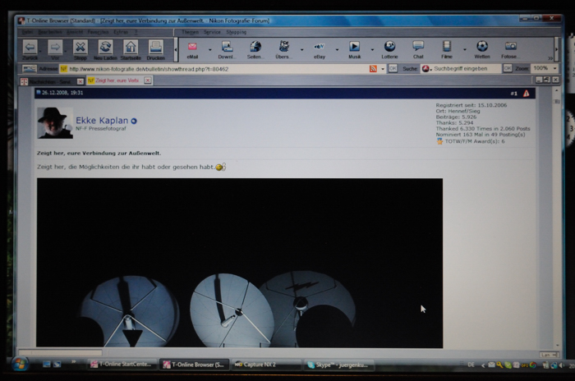Close the Zeigt her, eure Verbi... tab
The image size is (575, 381).
pos(147,80)
